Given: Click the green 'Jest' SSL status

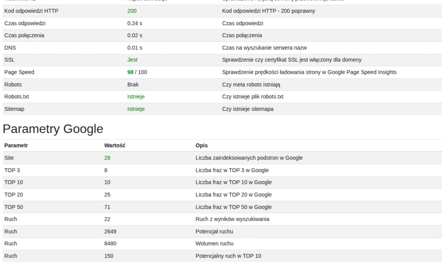Looking at the screenshot, I should coord(132,60).
